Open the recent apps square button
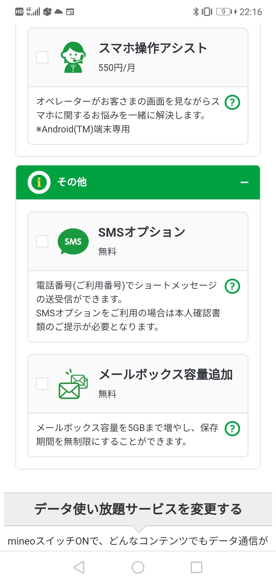This screenshot has height=584, width=276. click(x=197, y=567)
